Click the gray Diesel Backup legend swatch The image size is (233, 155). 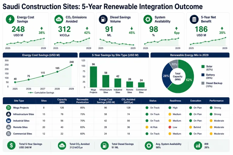click(203, 83)
